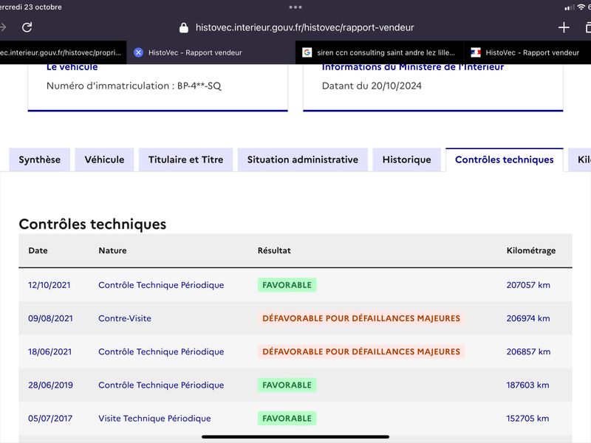Tap the home indicator bar at bottom
591x443 pixels.
(x=295, y=437)
